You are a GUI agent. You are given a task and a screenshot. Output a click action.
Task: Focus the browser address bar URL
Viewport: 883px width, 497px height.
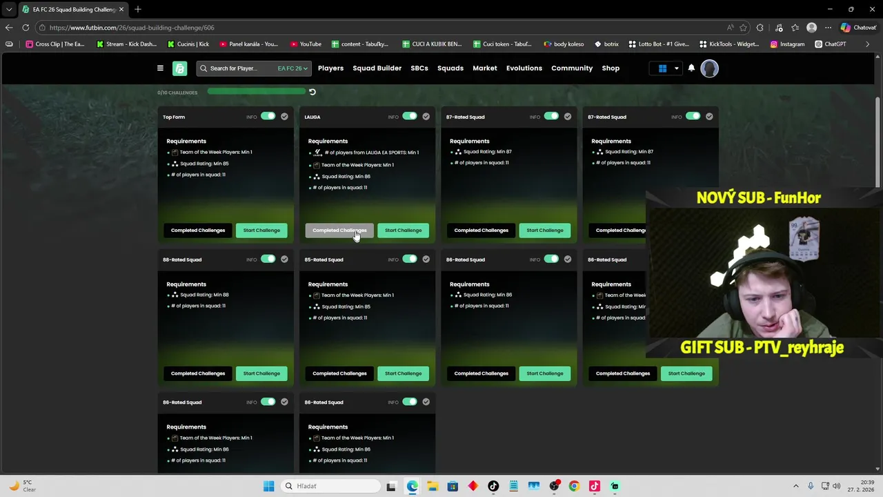pyautogui.click(x=132, y=28)
